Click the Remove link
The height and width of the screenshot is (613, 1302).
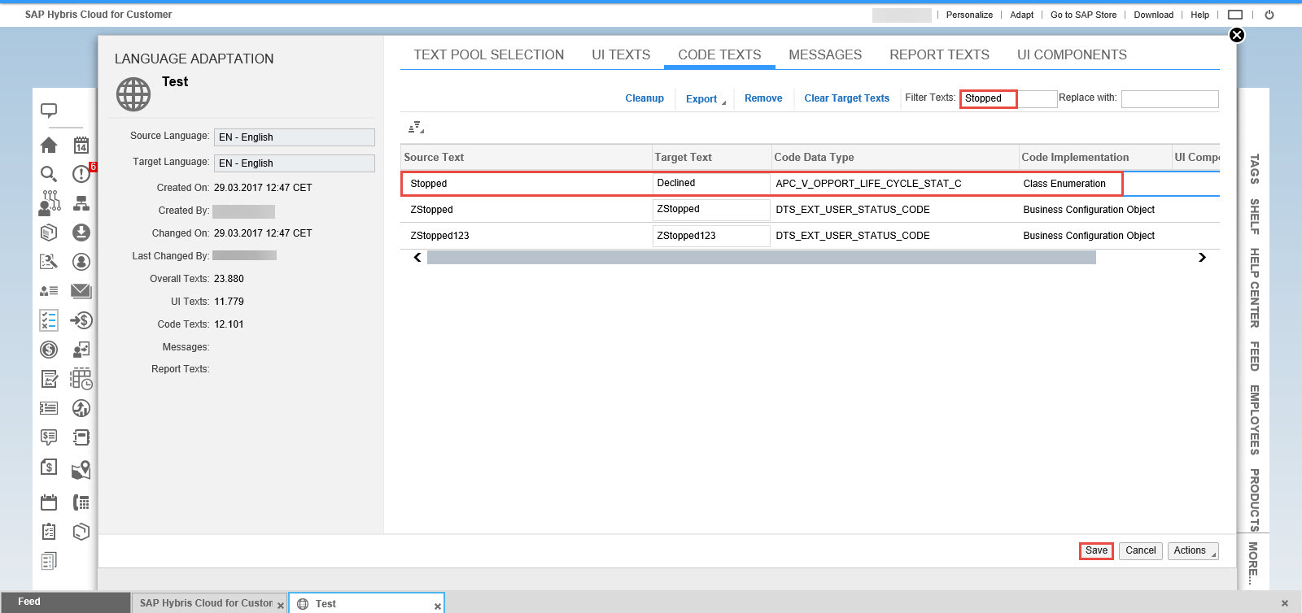point(763,98)
